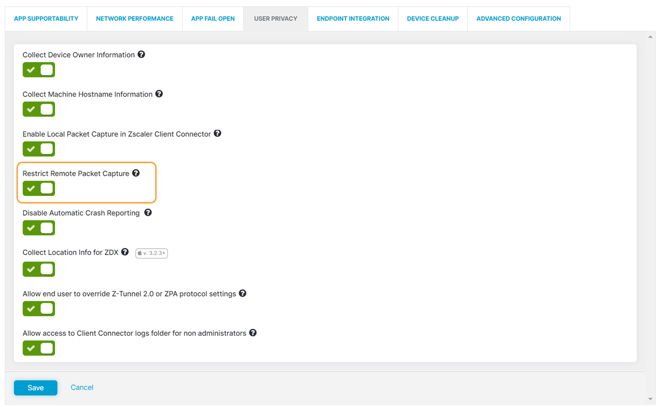Image resolution: width=659 pixels, height=407 pixels.
Task: Click help icon beside Collect Device Owner Information
Action: pyautogui.click(x=141, y=55)
